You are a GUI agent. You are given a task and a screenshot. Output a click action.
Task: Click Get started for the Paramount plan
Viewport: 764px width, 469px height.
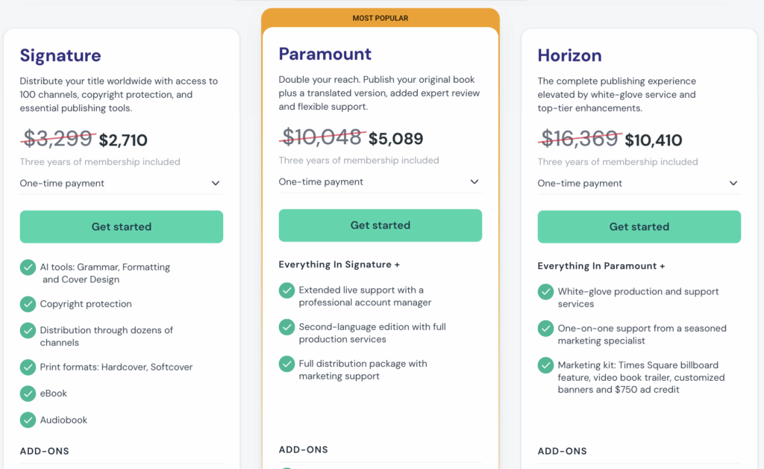pos(381,225)
